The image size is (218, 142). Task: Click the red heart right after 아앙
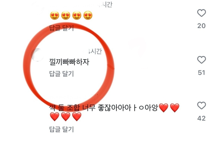[x=164, y=108]
